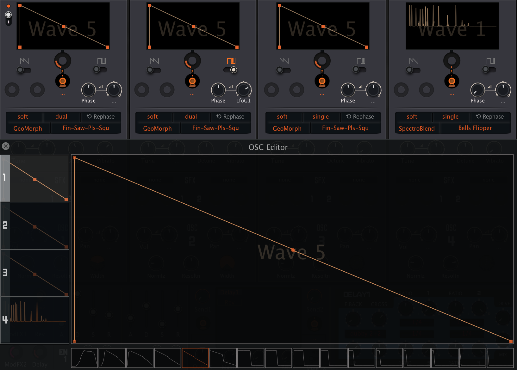Image resolution: width=517 pixels, height=370 pixels.
Task: Click the middle node on the large editor curve
Action: click(293, 250)
